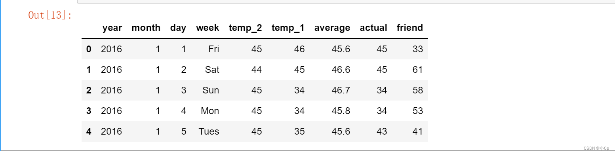Select the Mon cell in week column
This screenshot has height=154, width=615.
[x=210, y=111]
